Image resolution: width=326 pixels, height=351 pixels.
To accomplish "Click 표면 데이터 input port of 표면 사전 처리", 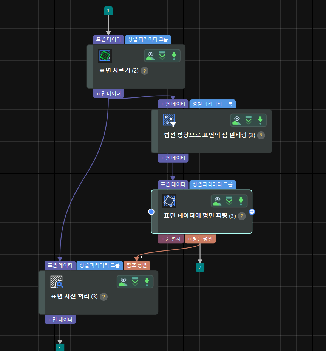I will pyautogui.click(x=60, y=265).
